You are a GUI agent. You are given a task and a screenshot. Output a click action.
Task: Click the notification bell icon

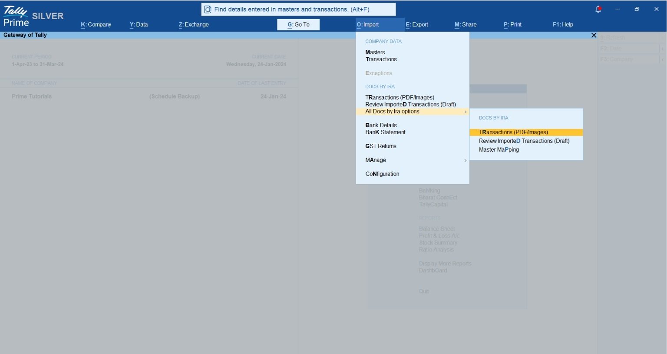598,9
